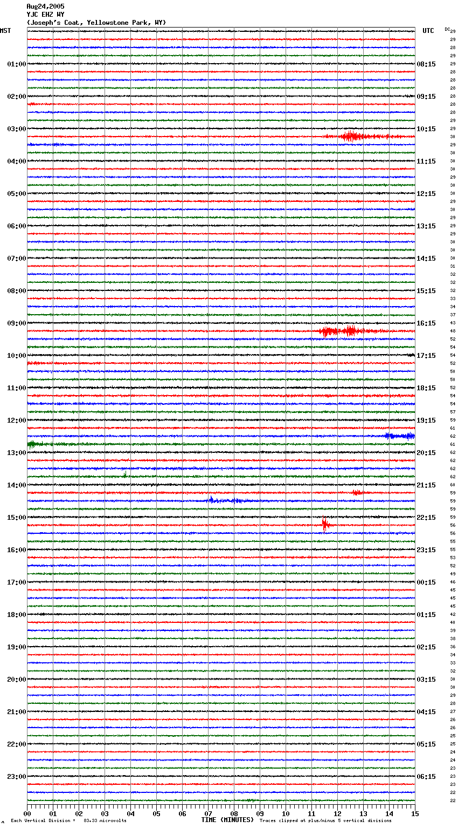Click the '22:15' UTC time label
Viewport: 458px width, 828px height.
click(426, 518)
